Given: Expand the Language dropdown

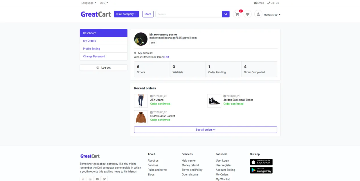Looking at the screenshot, I should (x=89, y=3).
